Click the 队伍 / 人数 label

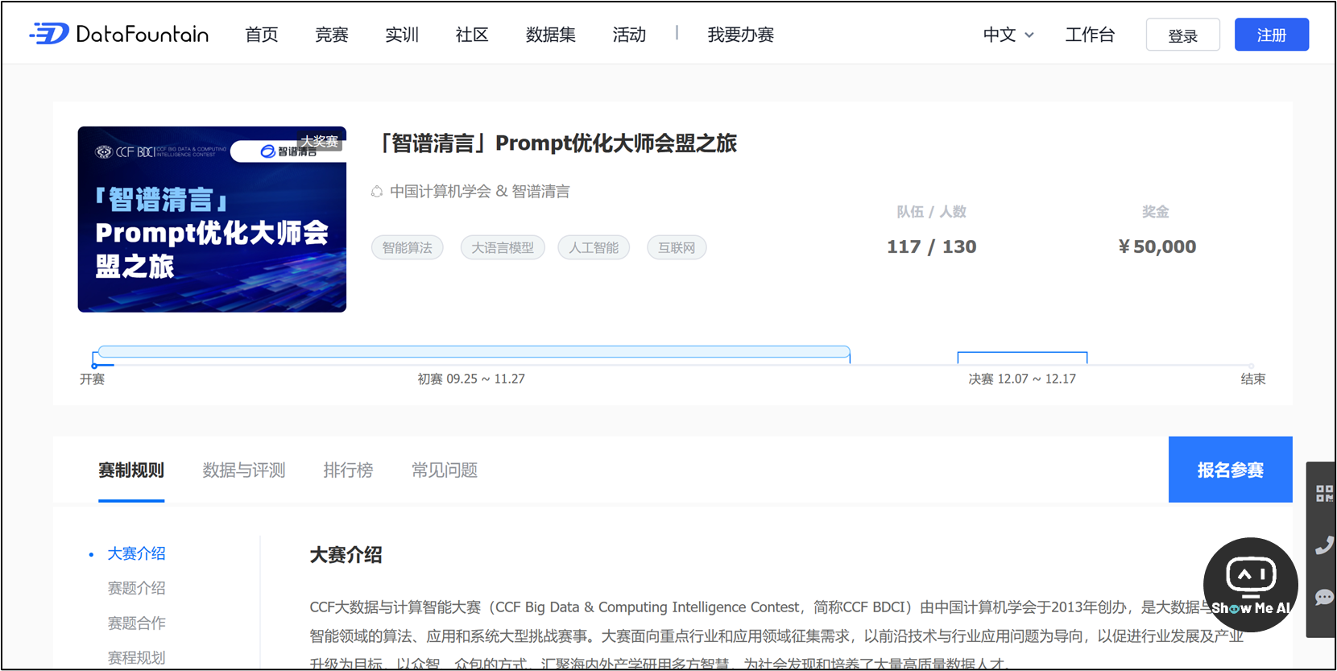pyautogui.click(x=932, y=212)
